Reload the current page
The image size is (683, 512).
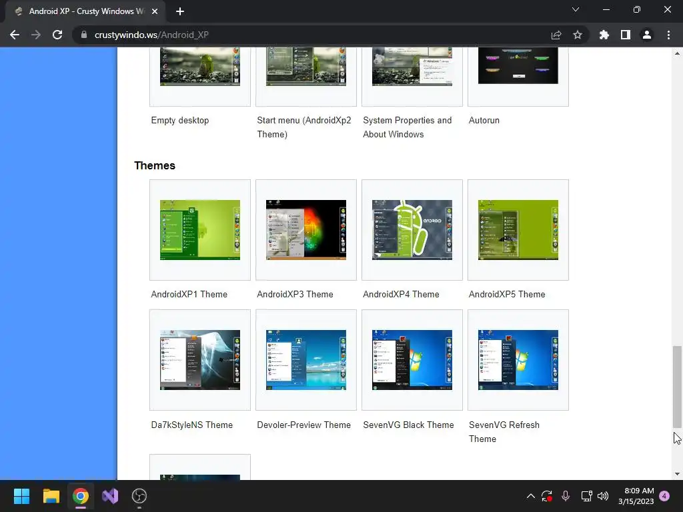coord(57,35)
